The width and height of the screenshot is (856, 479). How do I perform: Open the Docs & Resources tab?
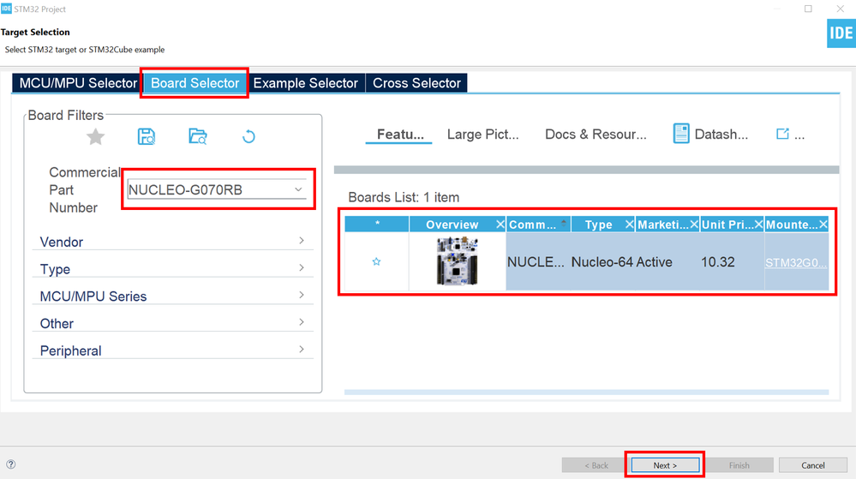point(596,135)
